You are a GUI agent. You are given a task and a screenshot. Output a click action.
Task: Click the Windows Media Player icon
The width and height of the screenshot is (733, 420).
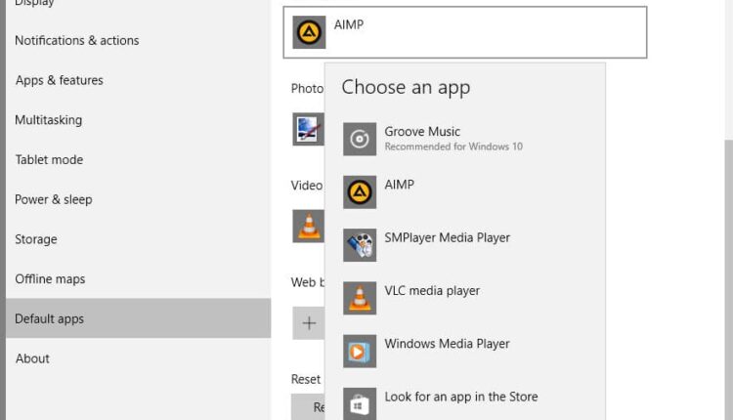[360, 351]
